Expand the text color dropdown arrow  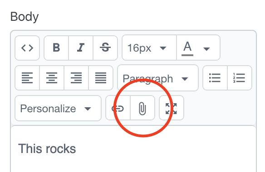(206, 49)
